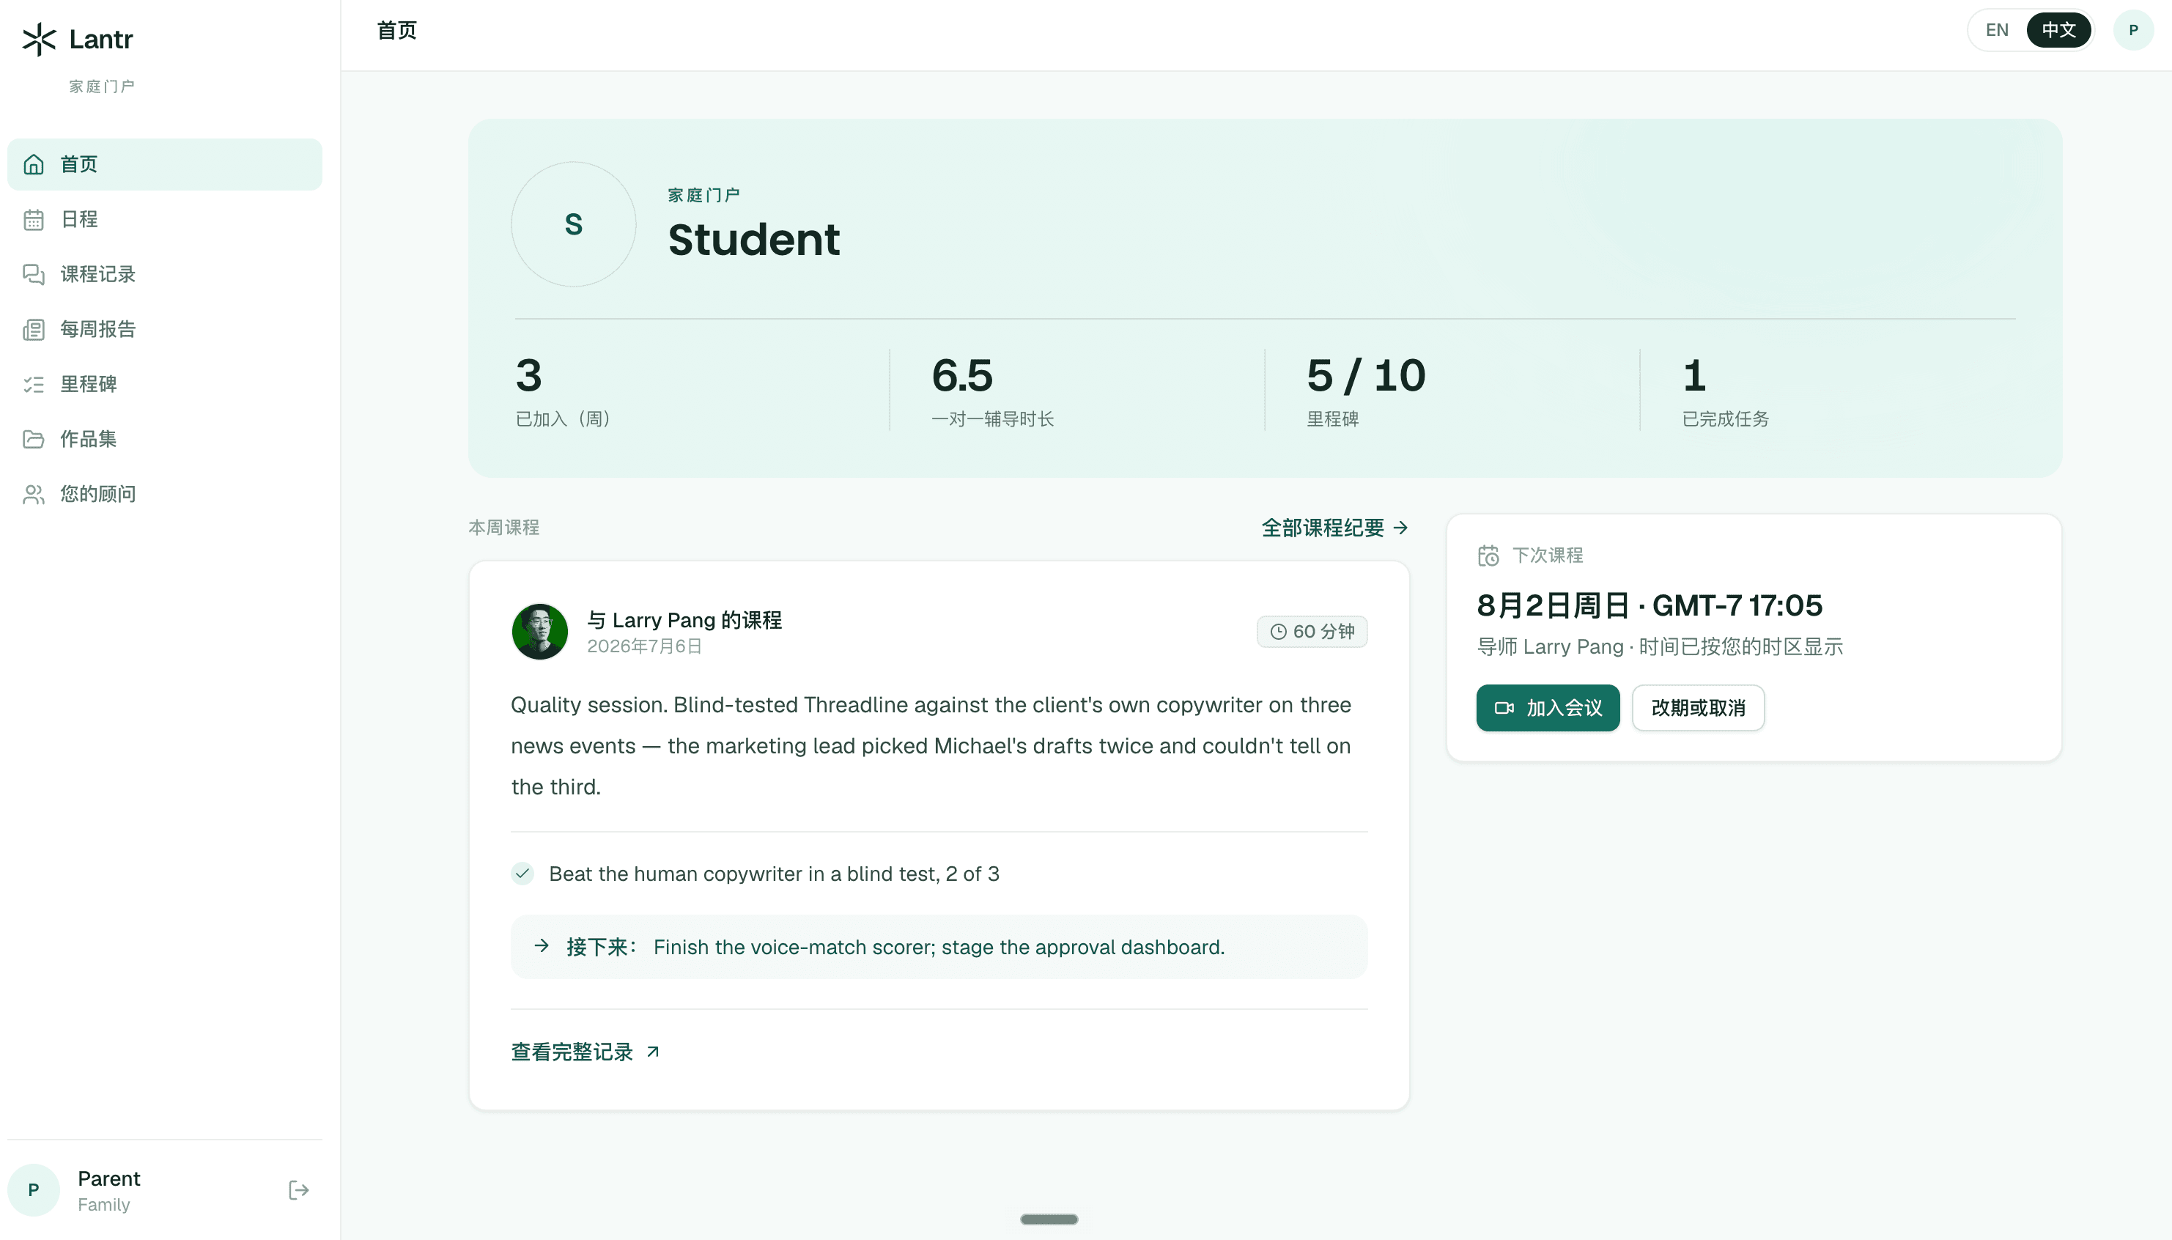Click the 'Quality session' summary paragraph

tap(931, 746)
